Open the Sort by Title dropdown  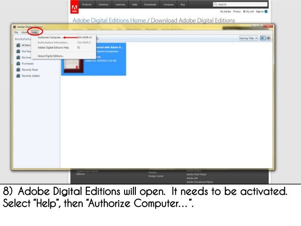click(x=249, y=38)
